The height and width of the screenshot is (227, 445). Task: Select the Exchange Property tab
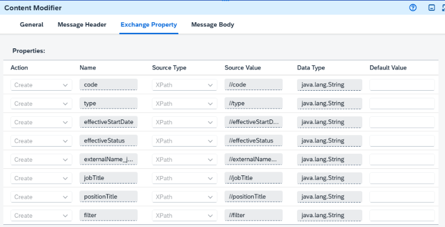coord(149,24)
